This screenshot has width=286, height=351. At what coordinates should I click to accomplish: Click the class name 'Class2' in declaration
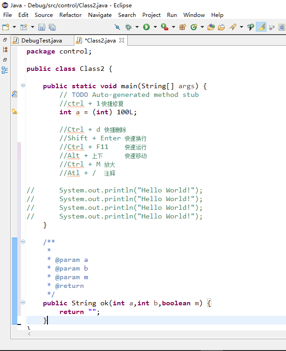click(x=92, y=69)
